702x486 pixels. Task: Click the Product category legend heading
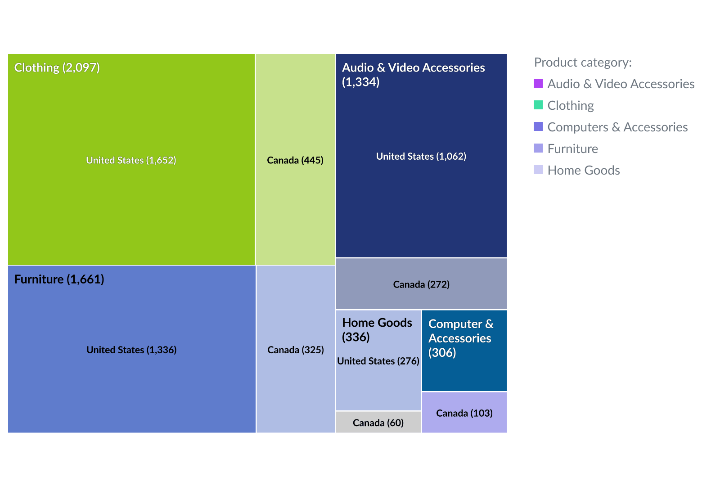(x=582, y=62)
